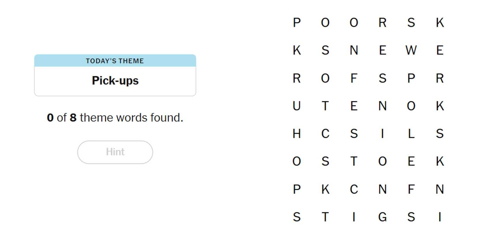
Task: Select the E between O and K
Action: [x=411, y=161]
